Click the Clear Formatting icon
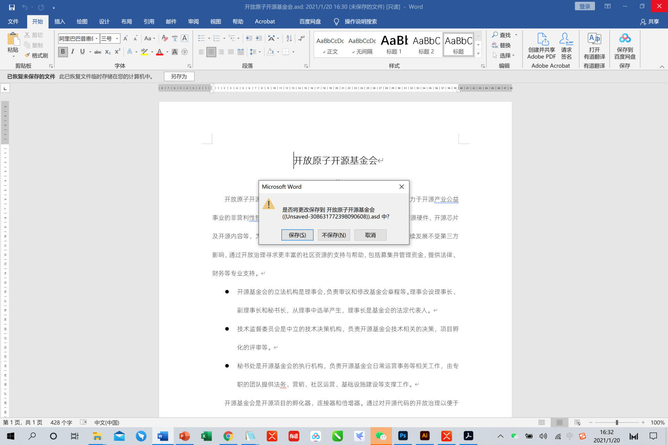This screenshot has width=668, height=445. (165, 38)
